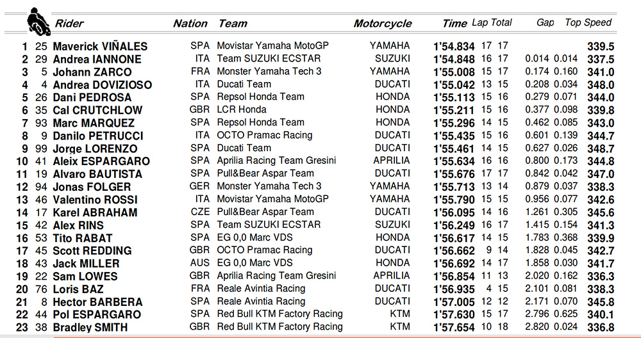Click Jorge LORENZO's top speed 348.7

[601, 148]
